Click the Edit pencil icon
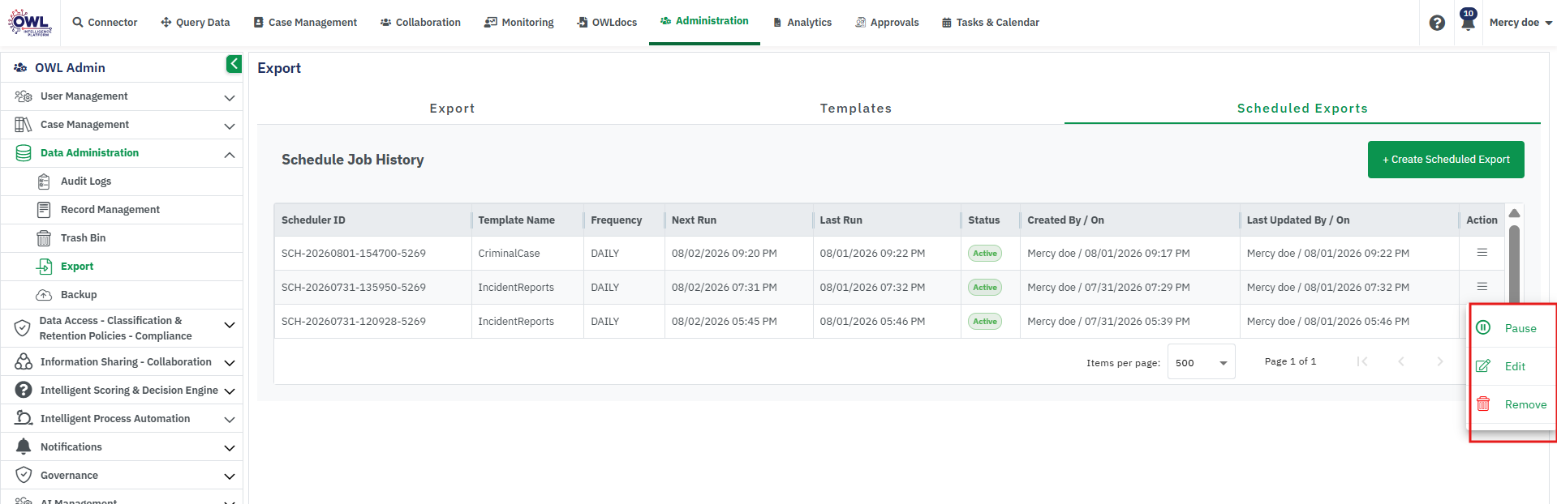Image resolution: width=1557 pixels, height=504 pixels. tap(1482, 366)
